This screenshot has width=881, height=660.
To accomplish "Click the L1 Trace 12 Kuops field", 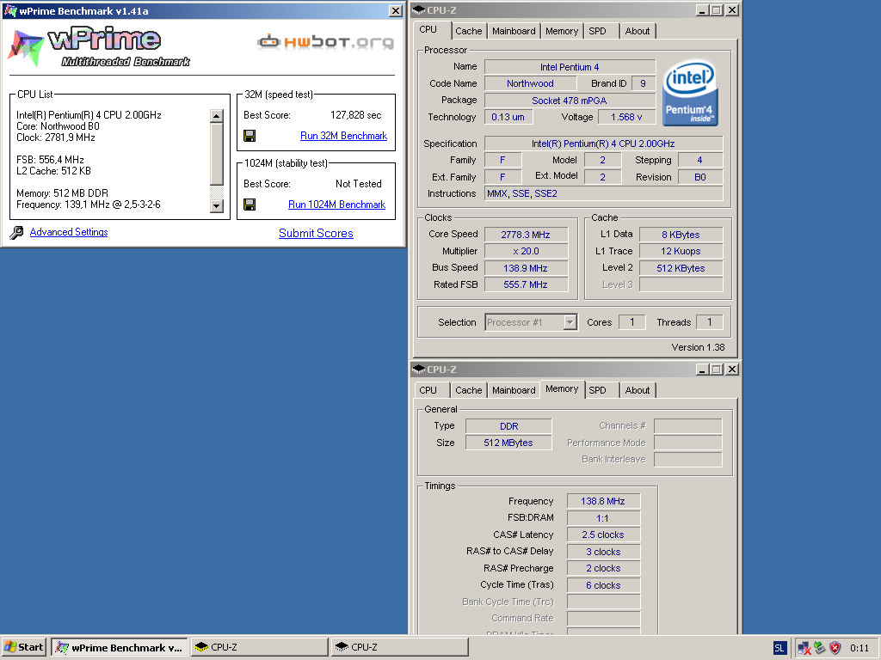I will click(681, 251).
